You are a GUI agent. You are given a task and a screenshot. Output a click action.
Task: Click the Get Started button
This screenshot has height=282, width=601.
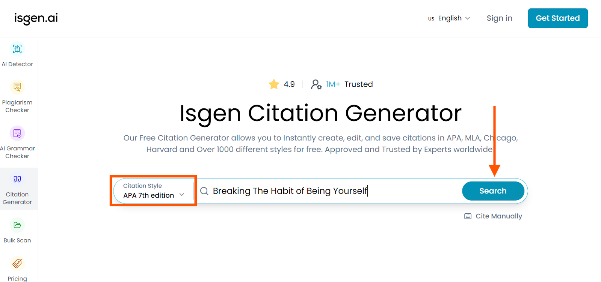click(557, 18)
